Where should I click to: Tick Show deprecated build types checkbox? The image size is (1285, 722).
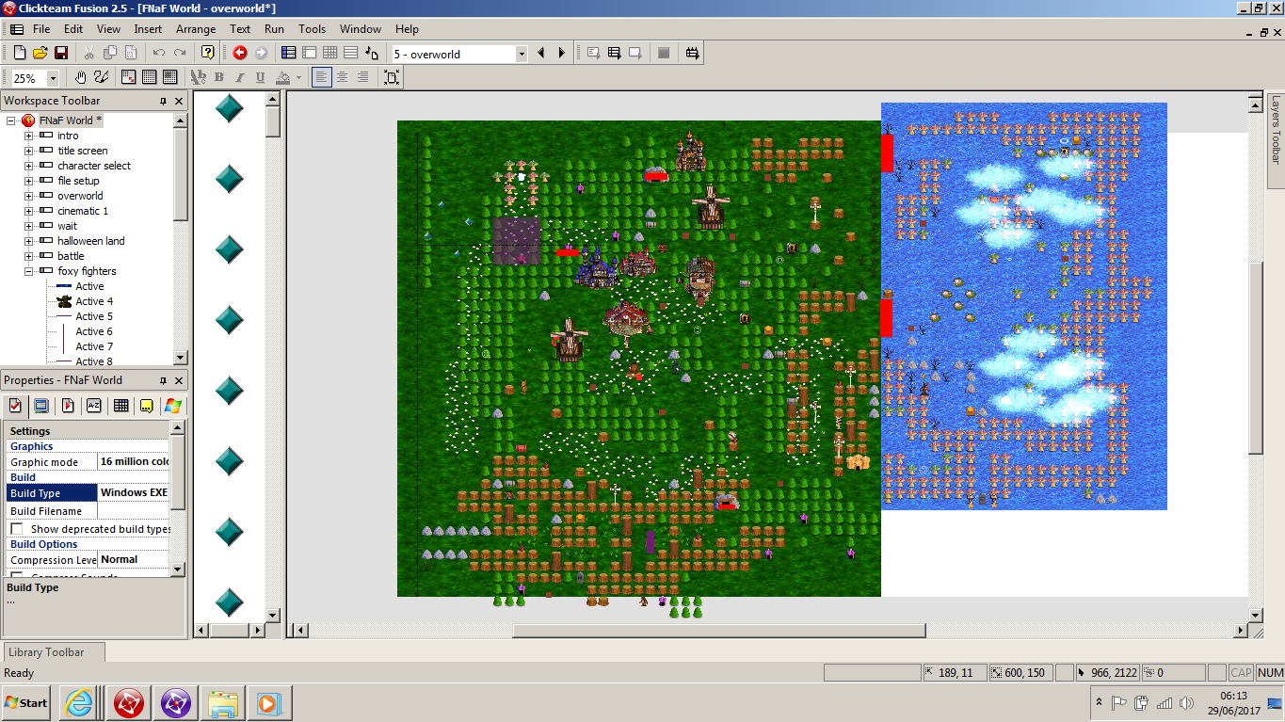[x=16, y=529]
